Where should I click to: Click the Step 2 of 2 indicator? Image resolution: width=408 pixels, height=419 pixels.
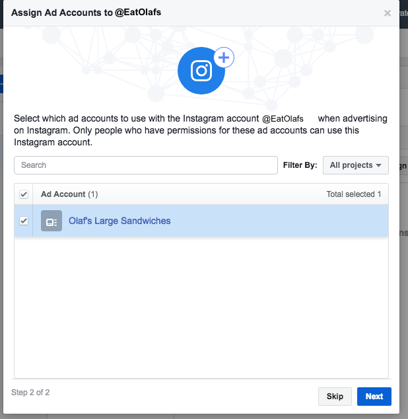30,393
